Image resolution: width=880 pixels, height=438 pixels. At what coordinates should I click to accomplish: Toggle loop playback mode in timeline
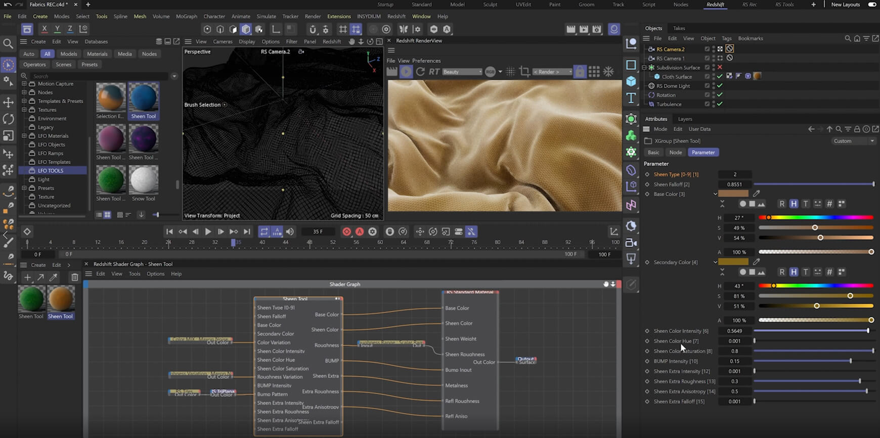[264, 231]
